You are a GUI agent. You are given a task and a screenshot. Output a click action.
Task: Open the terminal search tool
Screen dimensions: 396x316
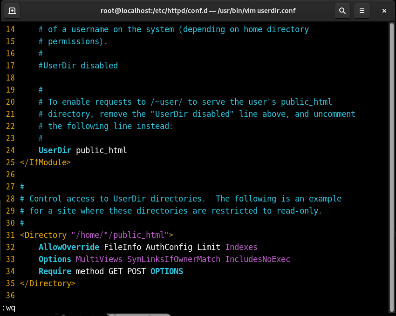pos(342,11)
